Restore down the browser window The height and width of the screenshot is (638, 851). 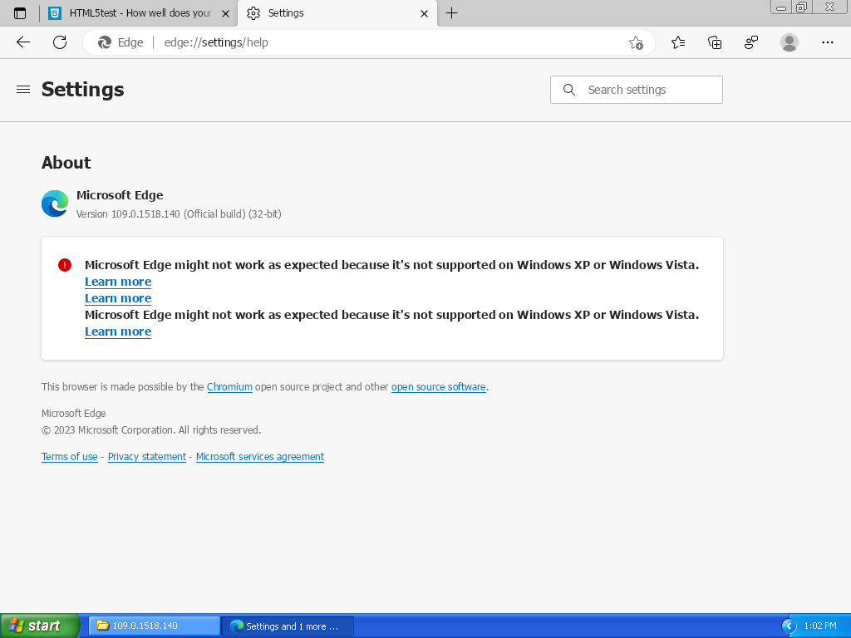(801, 7)
